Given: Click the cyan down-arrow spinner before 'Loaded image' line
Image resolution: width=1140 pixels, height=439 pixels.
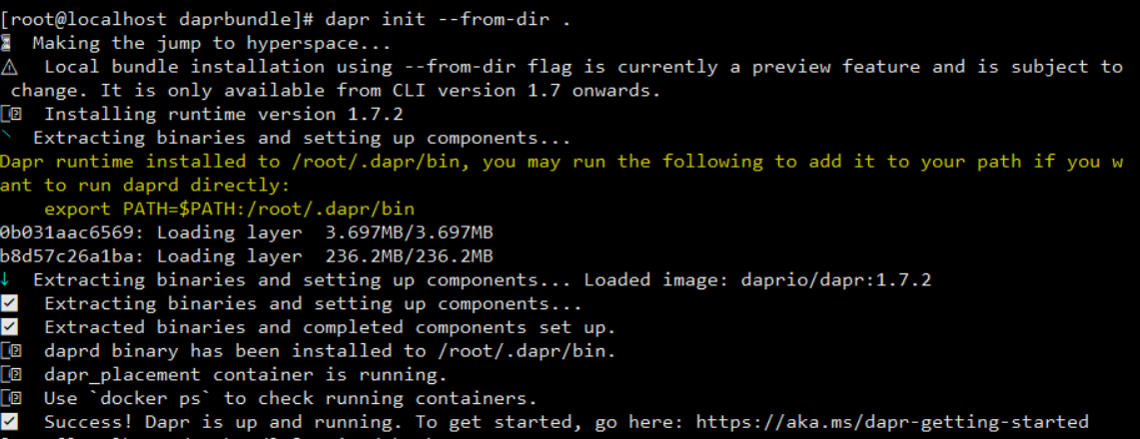Looking at the screenshot, I should (5, 280).
